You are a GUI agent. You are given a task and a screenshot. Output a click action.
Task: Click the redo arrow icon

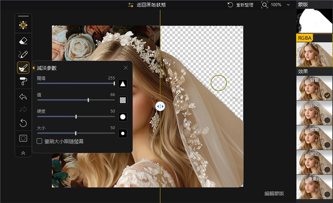click(23, 109)
